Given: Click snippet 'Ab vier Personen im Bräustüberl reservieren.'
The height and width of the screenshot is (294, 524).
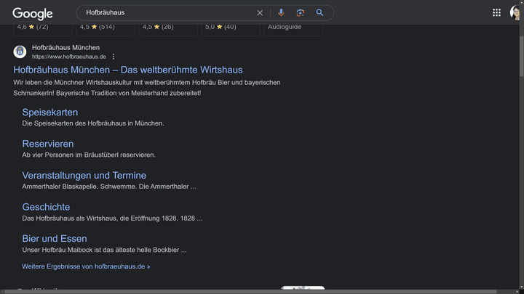Looking at the screenshot, I should pyautogui.click(x=89, y=155).
